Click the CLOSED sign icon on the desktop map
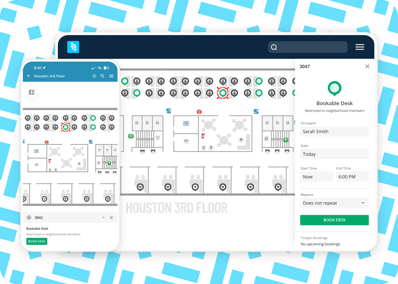398x284 pixels. (186, 123)
